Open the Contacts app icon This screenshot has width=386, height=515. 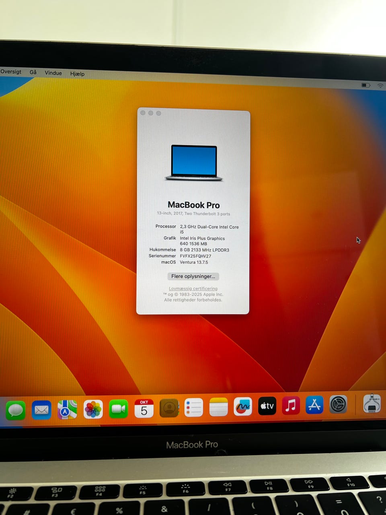[x=169, y=408]
